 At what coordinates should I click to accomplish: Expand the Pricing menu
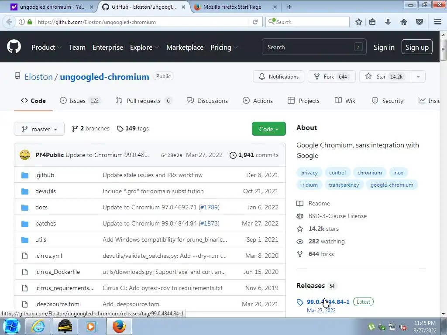224,47
